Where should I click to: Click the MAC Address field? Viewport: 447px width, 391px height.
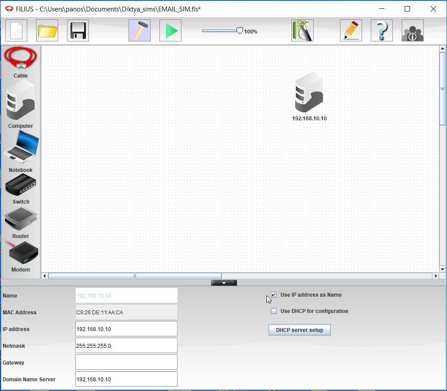(126, 312)
